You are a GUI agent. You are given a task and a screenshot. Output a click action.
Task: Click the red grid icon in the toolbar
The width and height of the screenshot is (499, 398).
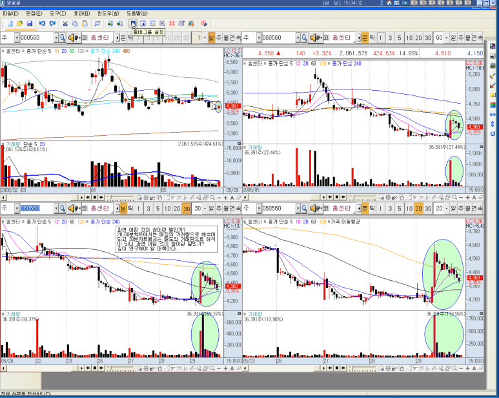[x=172, y=24]
